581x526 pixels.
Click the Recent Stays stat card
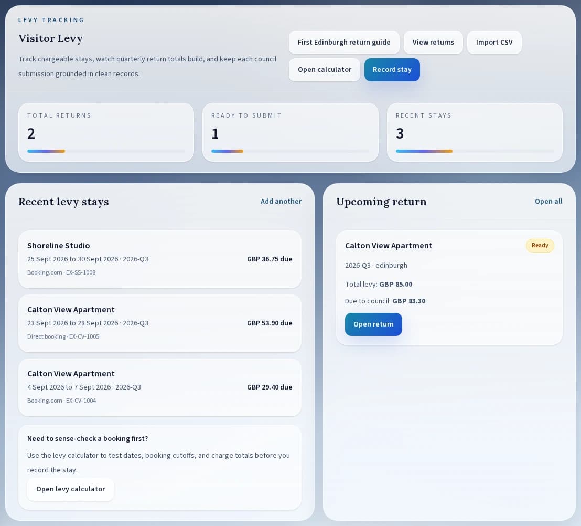coord(475,132)
